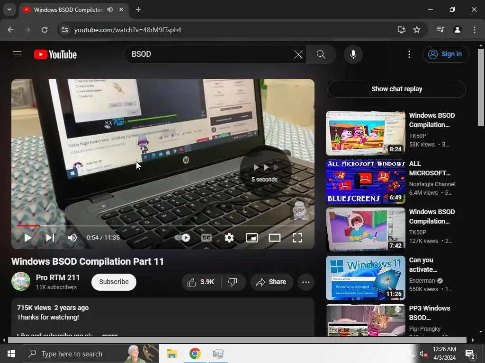Screen dimensions: 485x363
Task: Open tab search dropdown arrow
Action: tap(9, 9)
